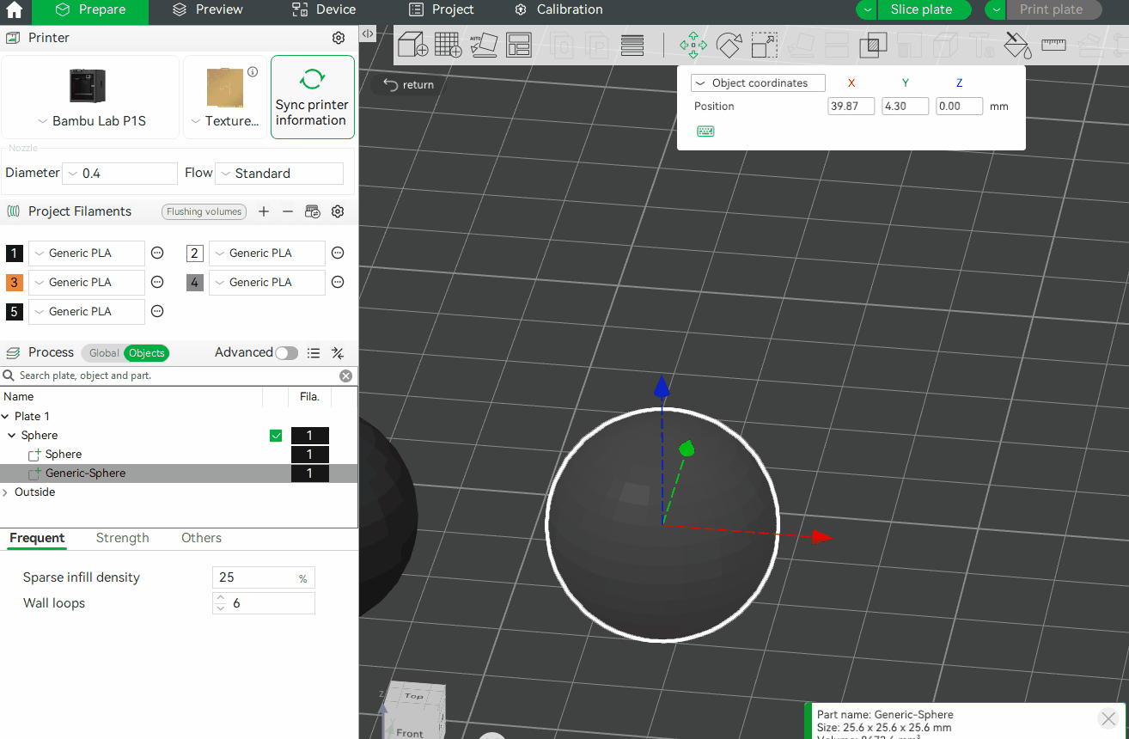1129x739 pixels.
Task: Open the Flow Standard dropdown
Action: [x=279, y=173]
